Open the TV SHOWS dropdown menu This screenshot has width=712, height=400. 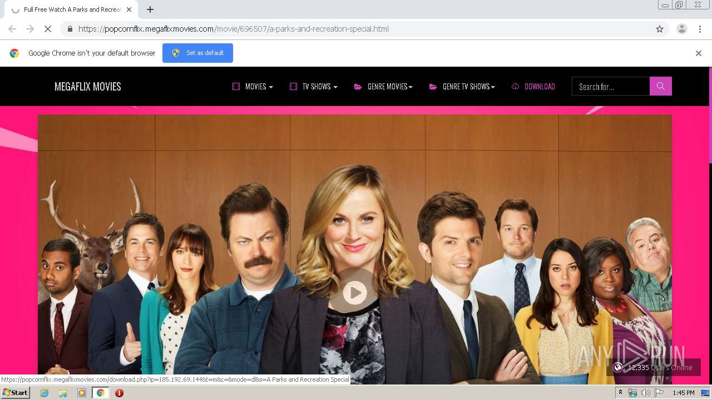(x=314, y=87)
